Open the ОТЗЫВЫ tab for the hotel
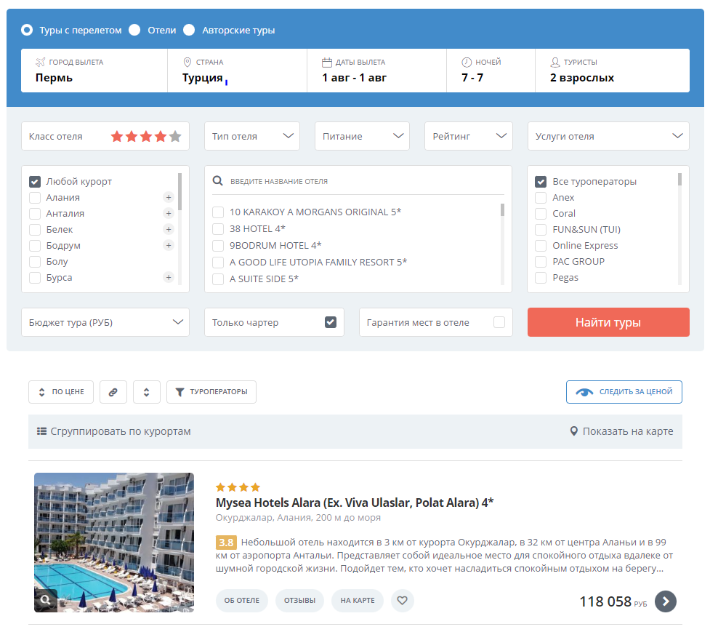The width and height of the screenshot is (726, 632). (x=299, y=601)
